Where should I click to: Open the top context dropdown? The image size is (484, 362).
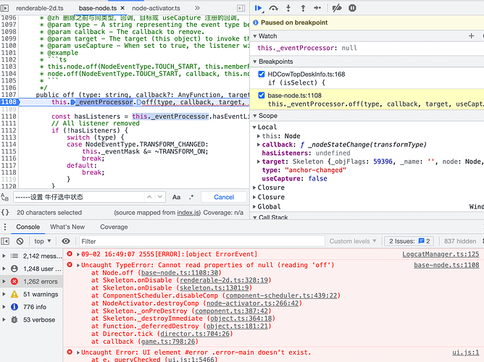pyautogui.click(x=42, y=241)
